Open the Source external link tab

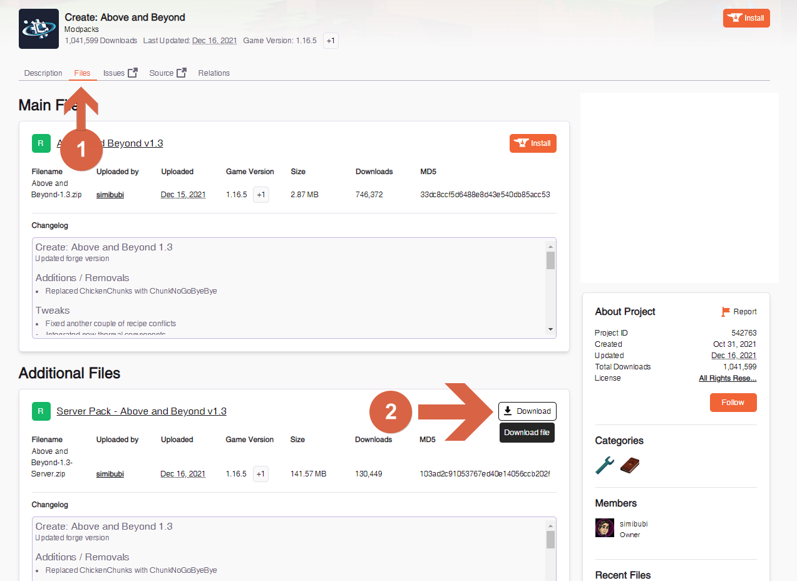(x=168, y=73)
